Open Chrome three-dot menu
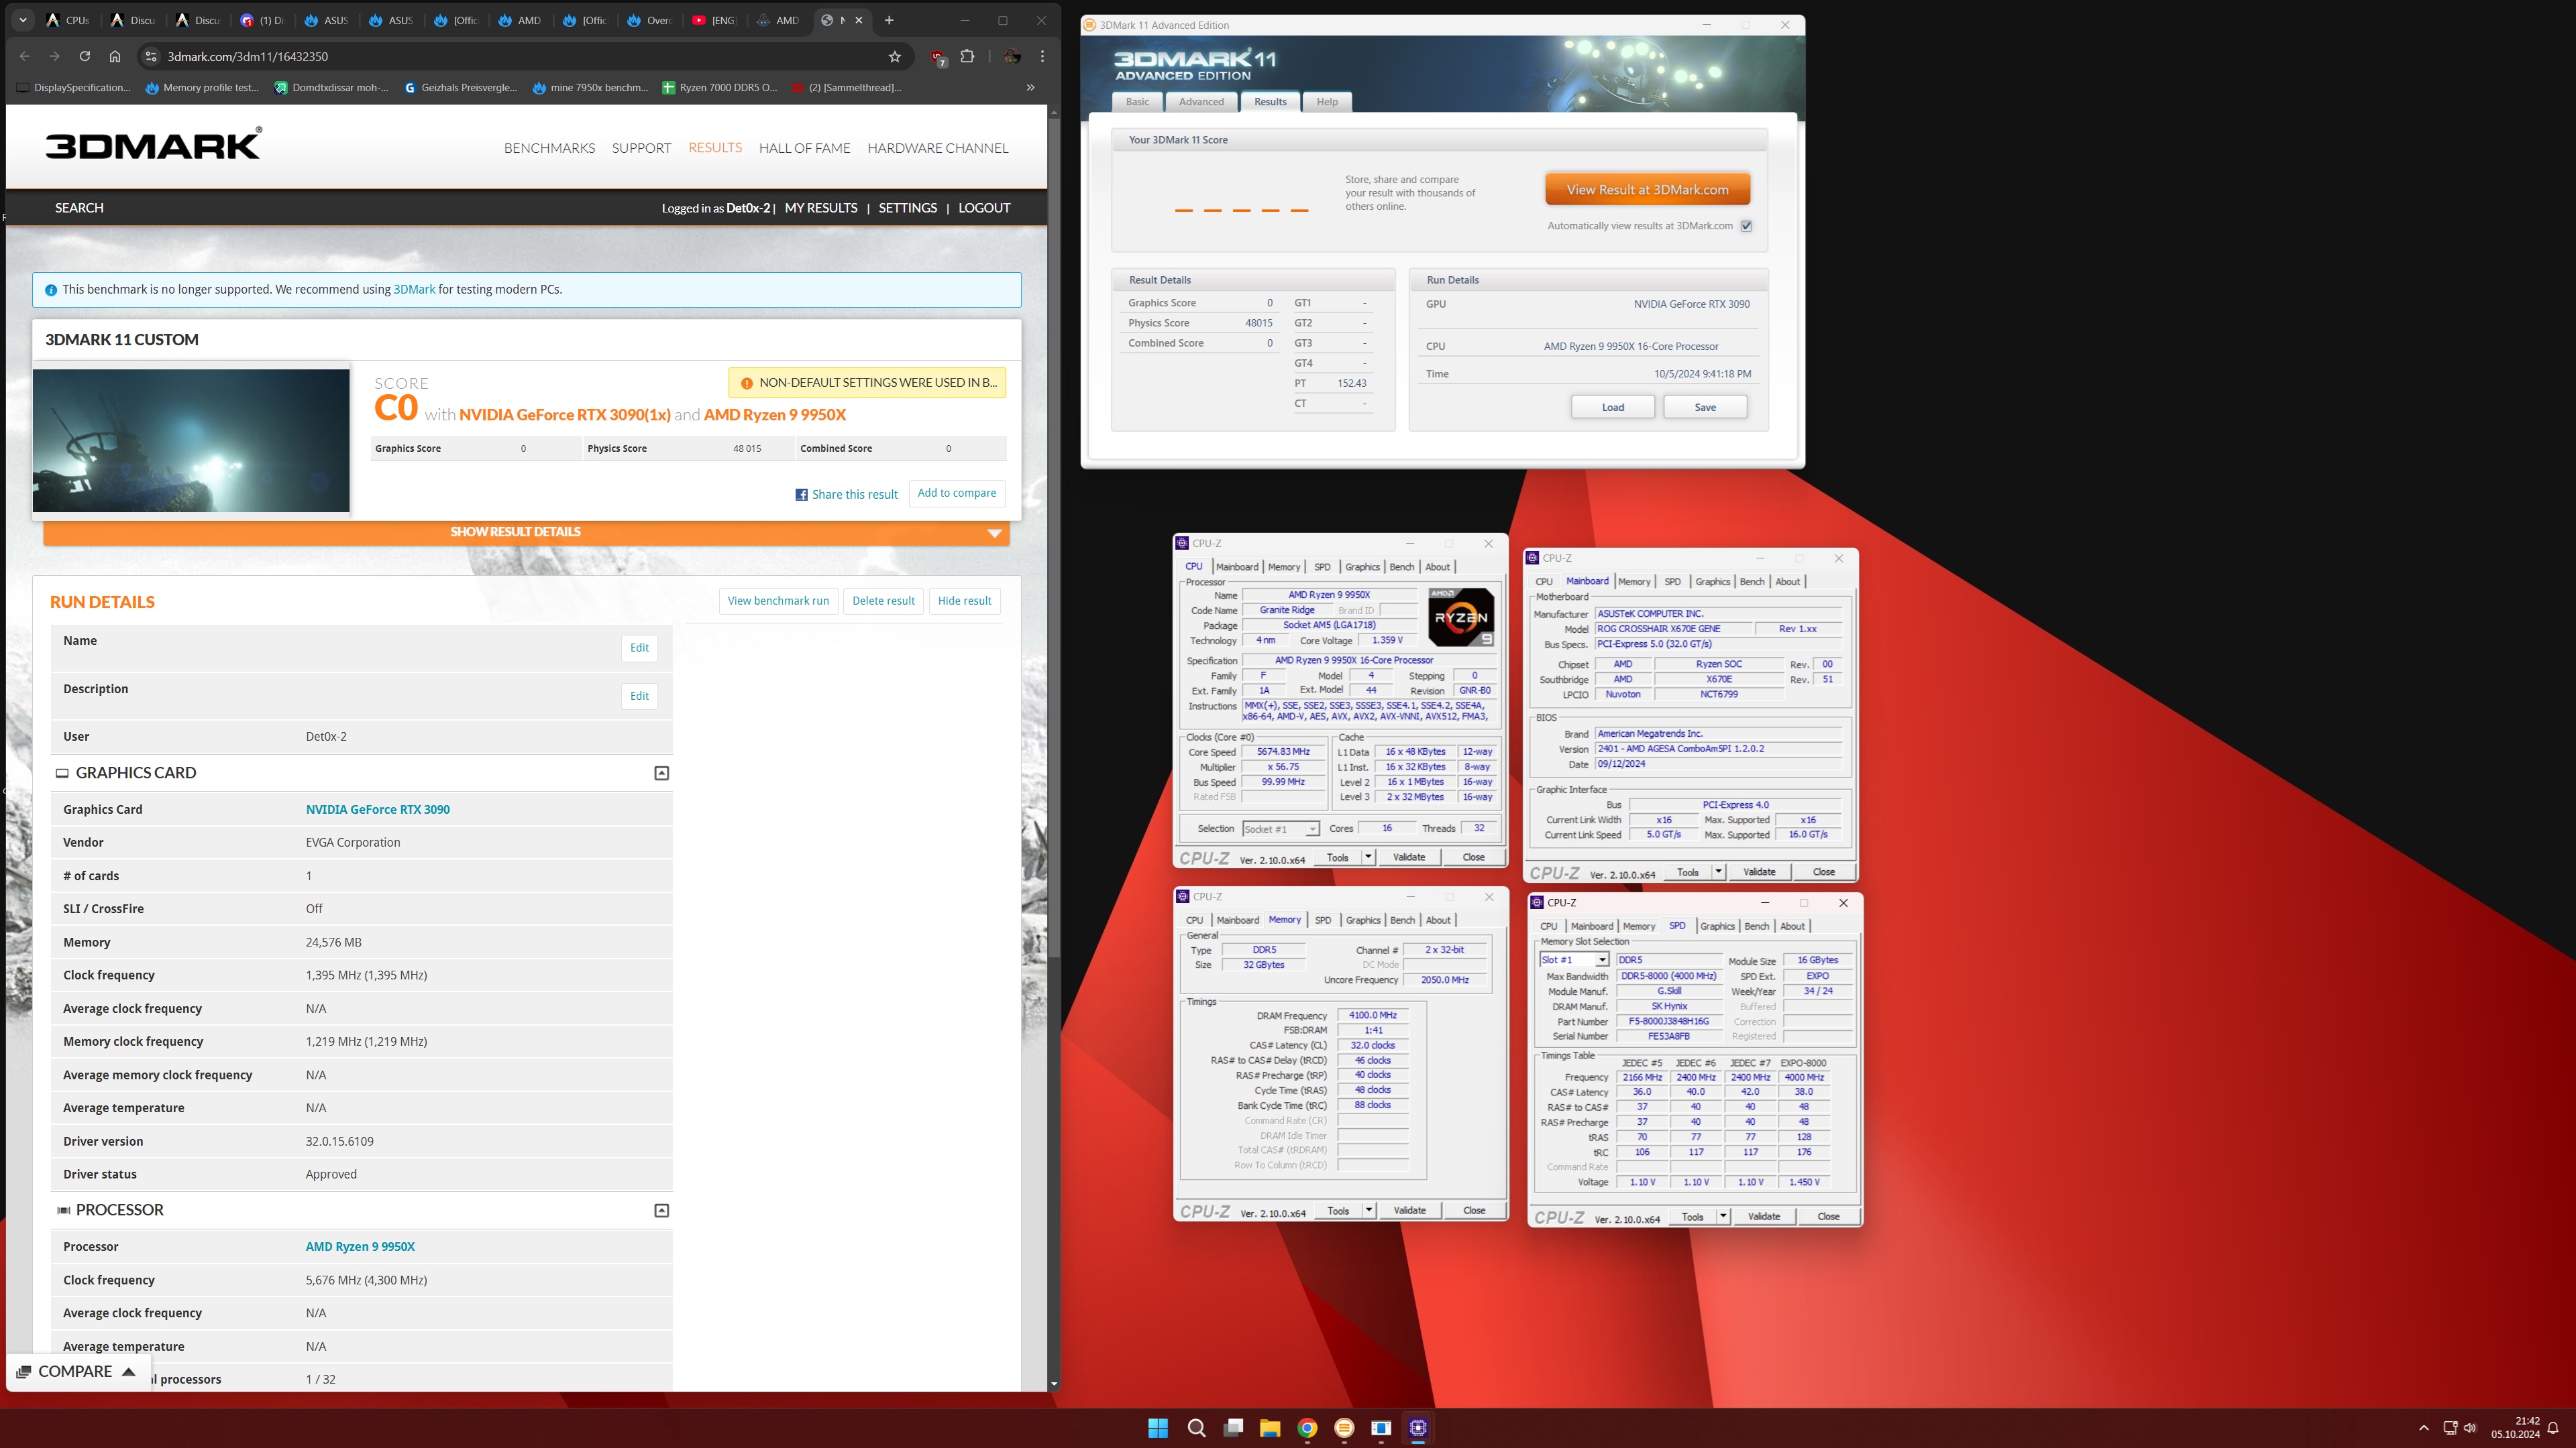Viewport: 2576px width, 1448px height. (x=1042, y=56)
